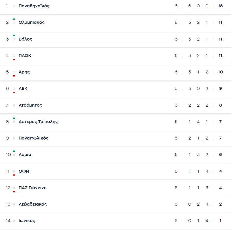The height and width of the screenshot is (230, 236).
Task: Go to the Λεβαδειακός team page
Action: click(32, 204)
